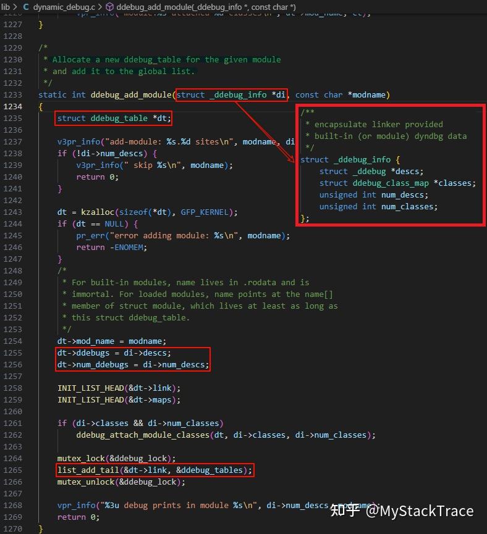Click the 'sizeof' keyword on line 1243
This screenshot has height=534, width=487.
click(x=133, y=212)
